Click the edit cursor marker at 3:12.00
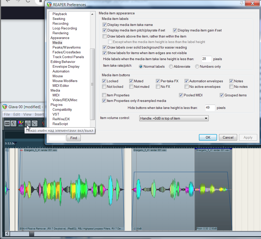Viewport: 261px width, 239px height. pos(15,143)
